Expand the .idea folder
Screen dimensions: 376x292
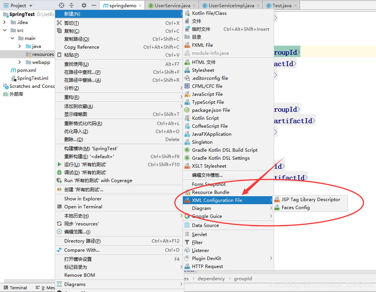coord(4,22)
